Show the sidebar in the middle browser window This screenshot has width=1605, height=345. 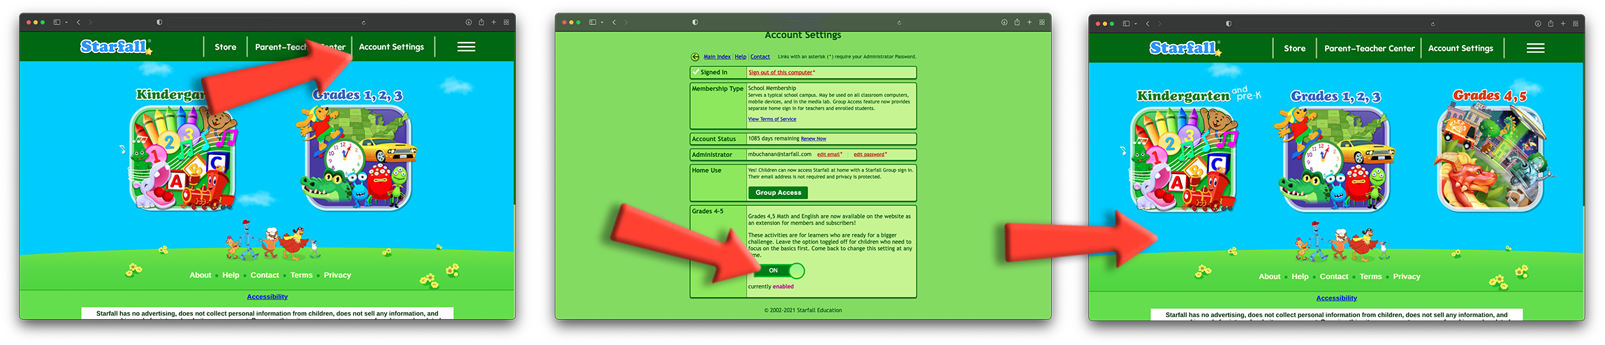point(592,22)
